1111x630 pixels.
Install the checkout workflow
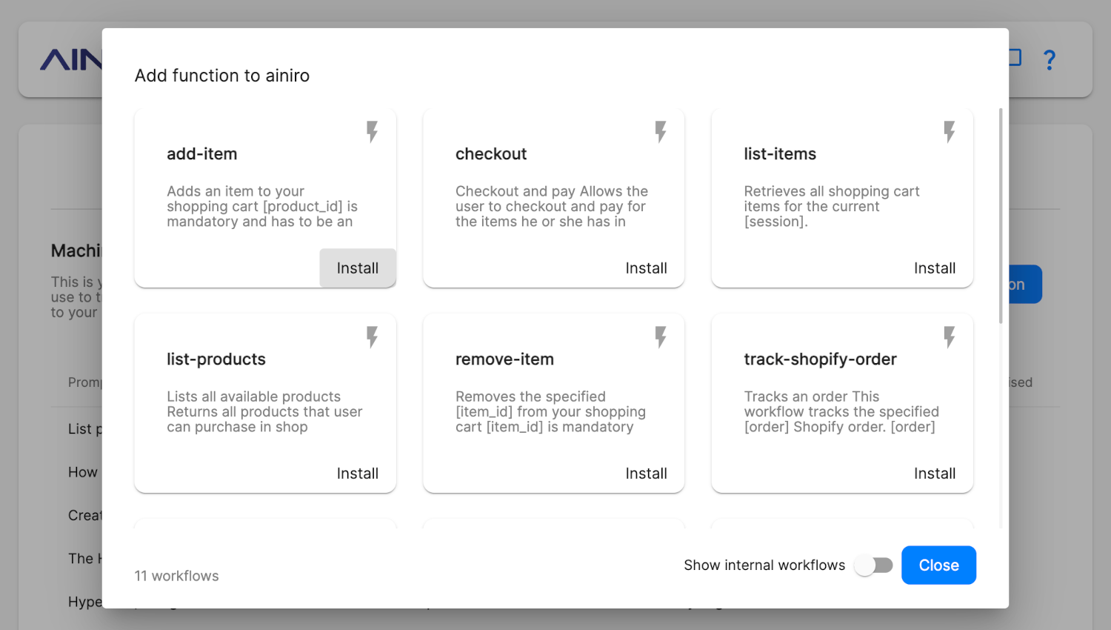tap(646, 268)
